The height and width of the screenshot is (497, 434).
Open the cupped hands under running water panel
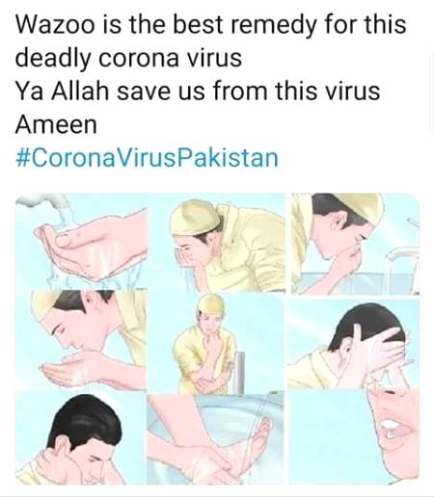[x=81, y=243]
